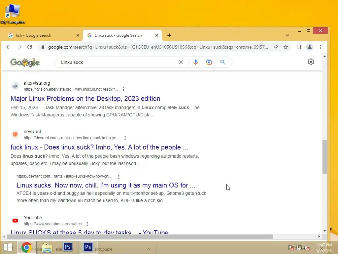Start voice search with microphone
The image size is (338, 254).
195,62
